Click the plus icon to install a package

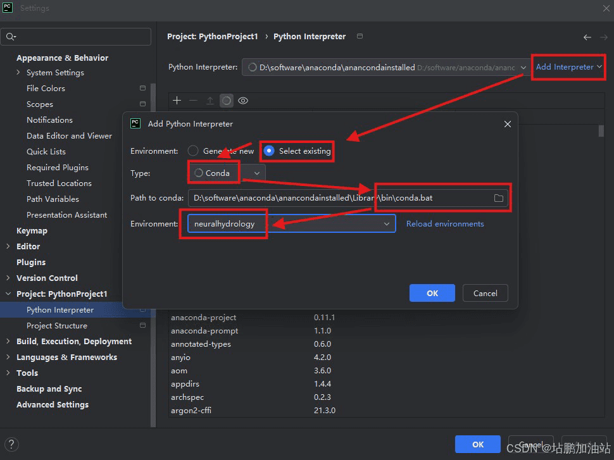point(177,101)
